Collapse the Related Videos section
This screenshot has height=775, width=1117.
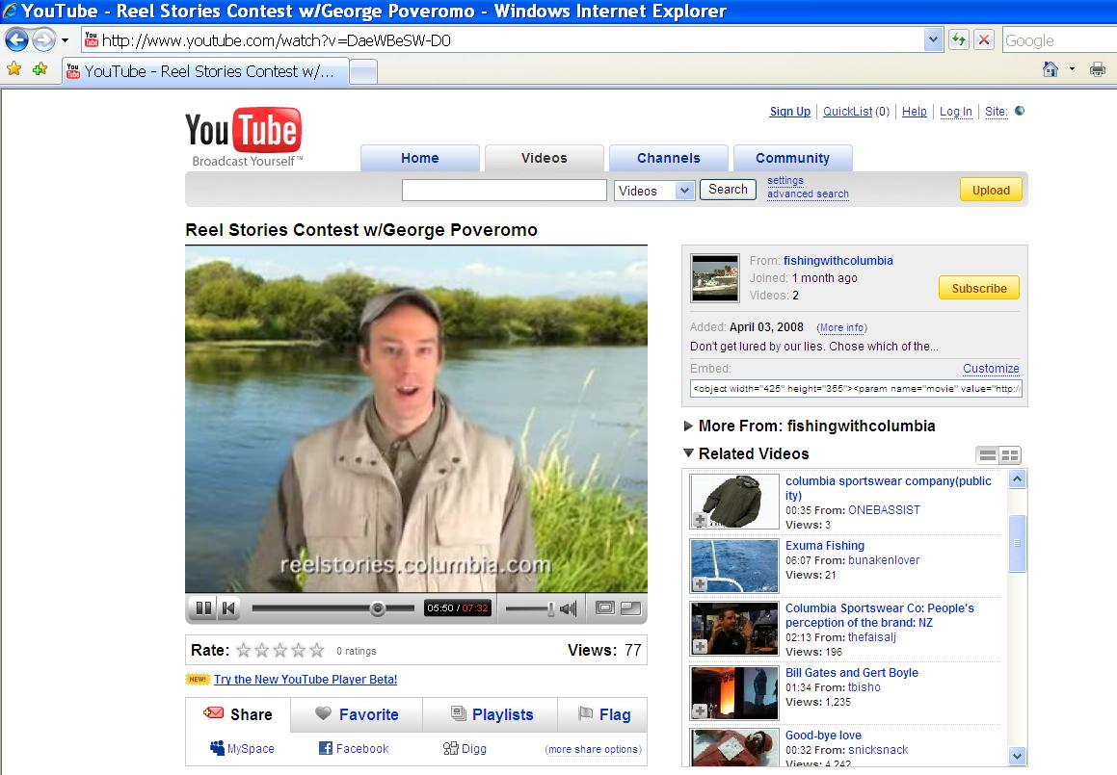[x=688, y=452]
